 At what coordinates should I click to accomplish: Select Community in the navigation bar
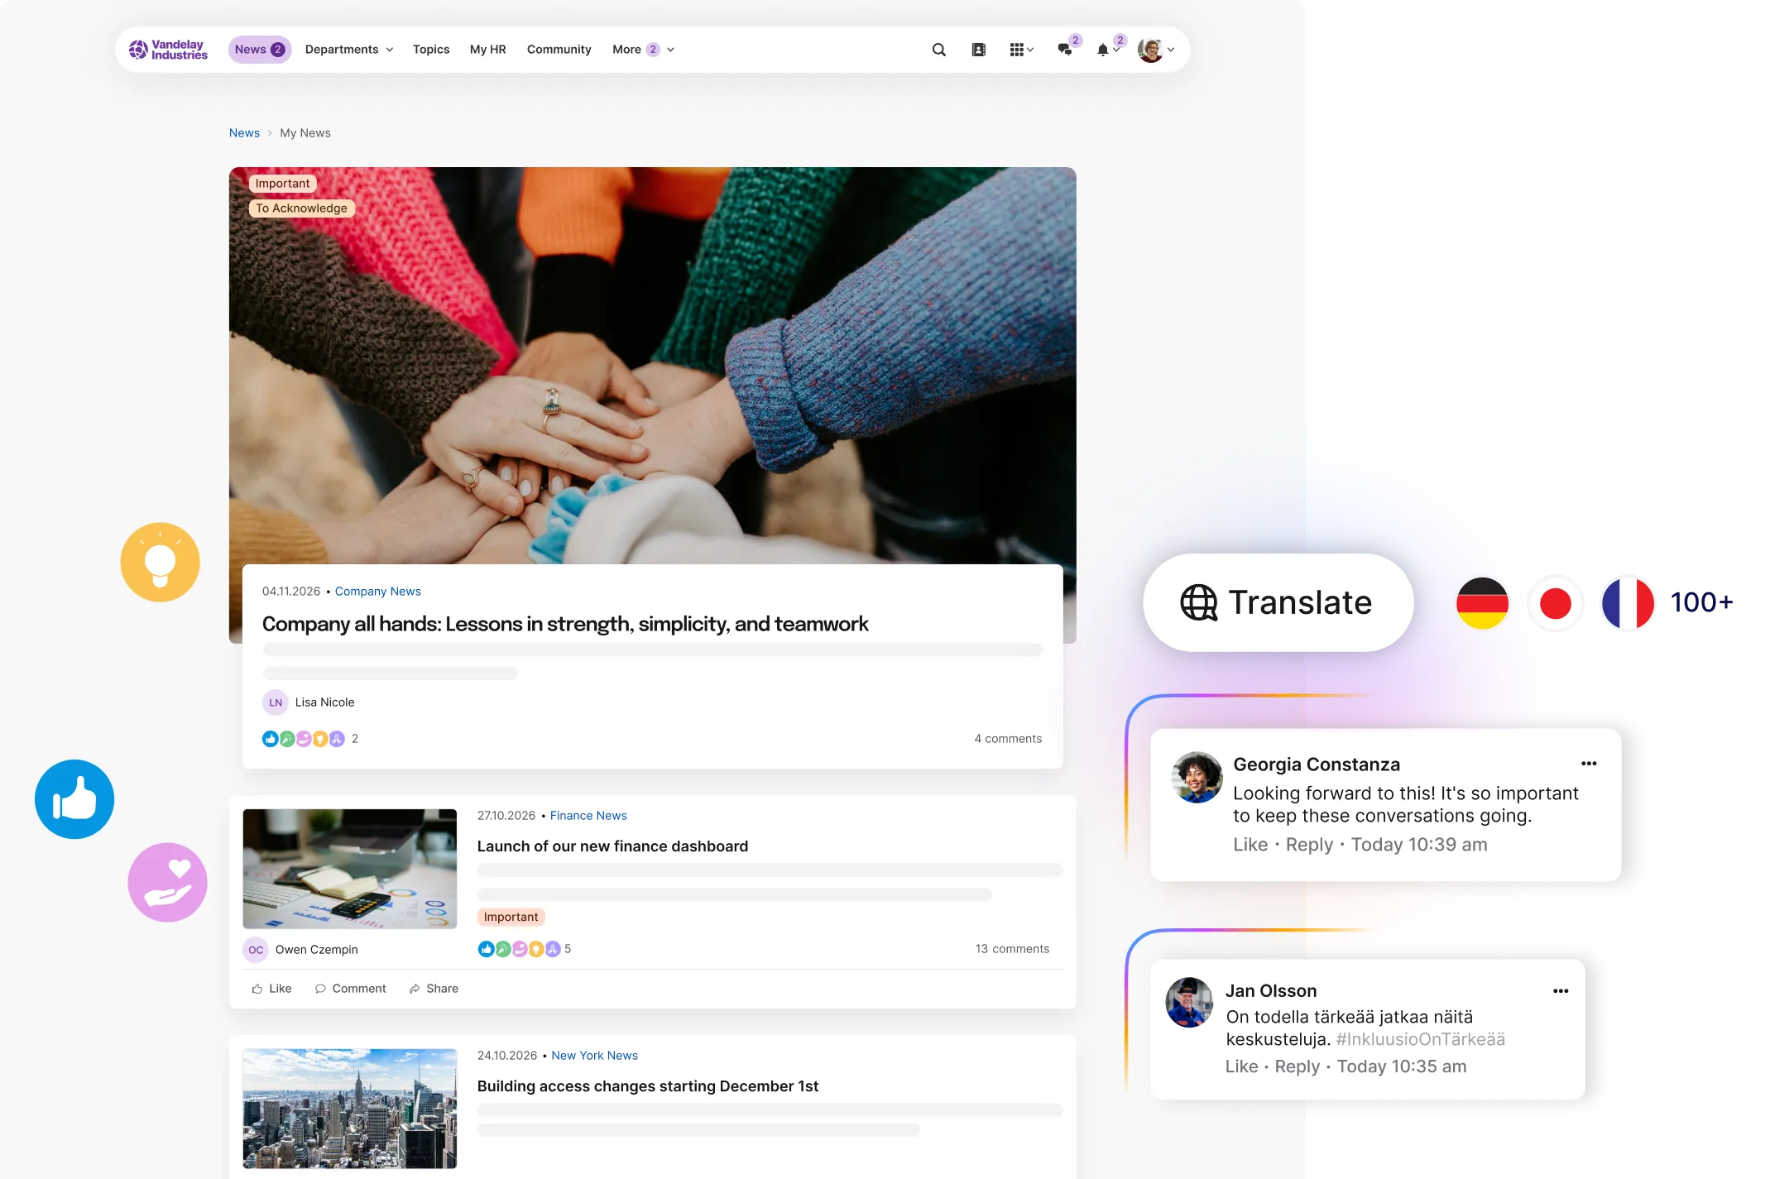(x=559, y=49)
